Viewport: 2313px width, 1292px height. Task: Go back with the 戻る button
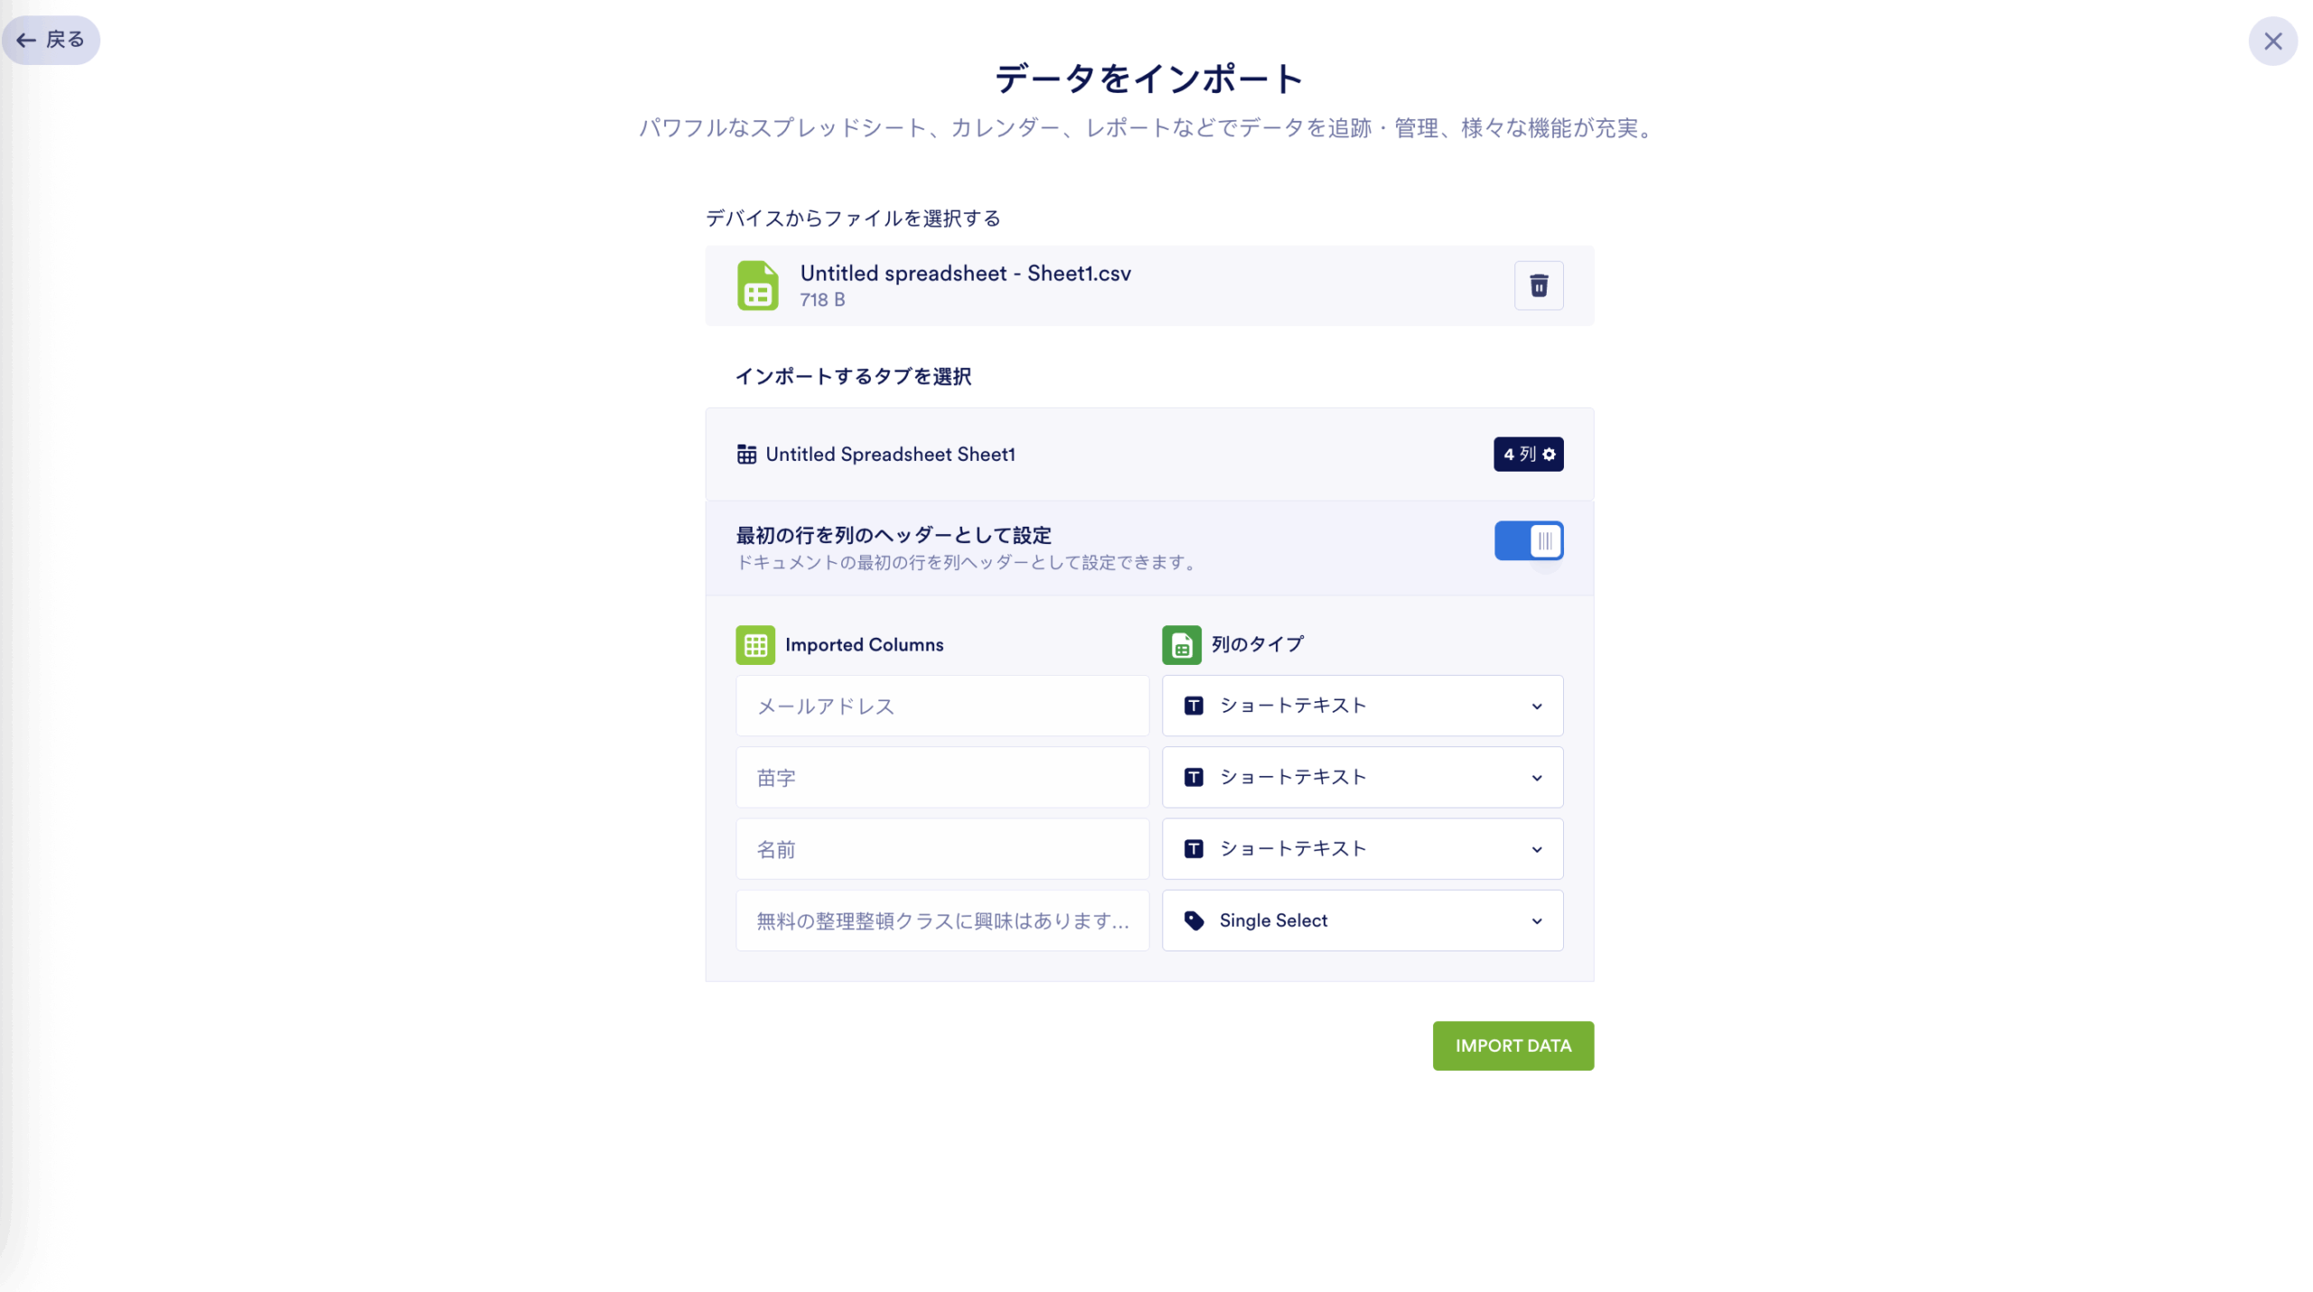point(51,40)
